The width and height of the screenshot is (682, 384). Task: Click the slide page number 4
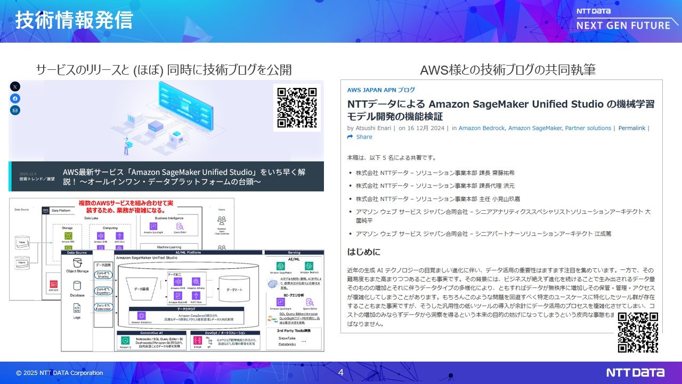tap(341, 372)
